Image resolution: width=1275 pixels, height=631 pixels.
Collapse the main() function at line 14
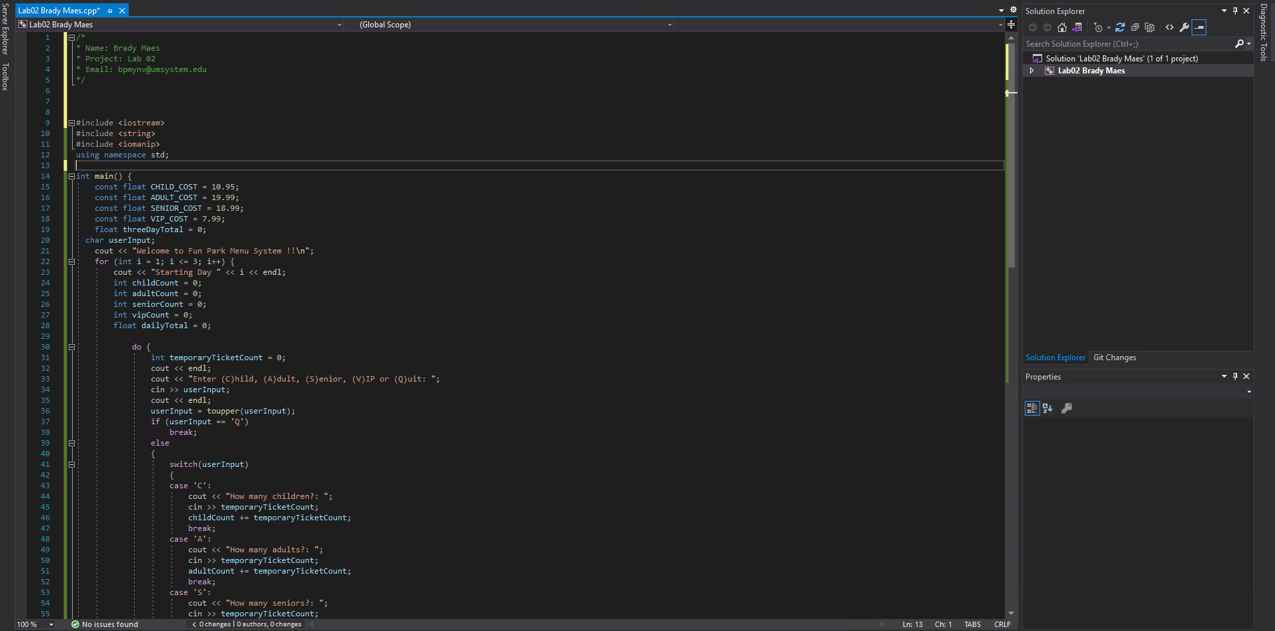pyautogui.click(x=71, y=176)
